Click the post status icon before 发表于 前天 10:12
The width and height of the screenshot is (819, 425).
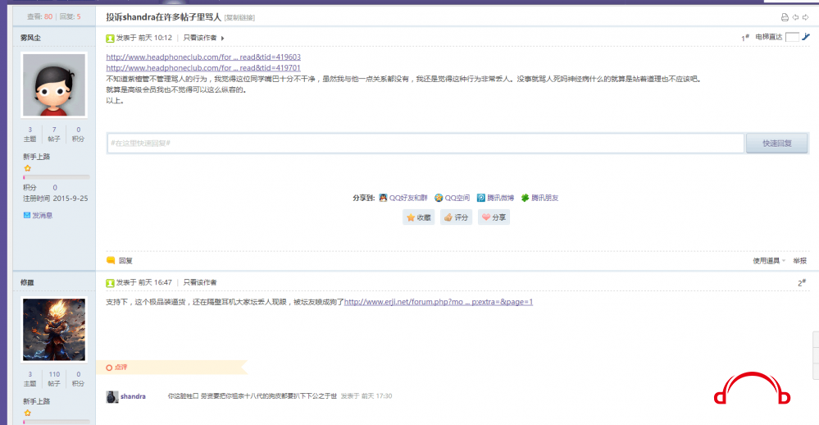pyautogui.click(x=110, y=39)
